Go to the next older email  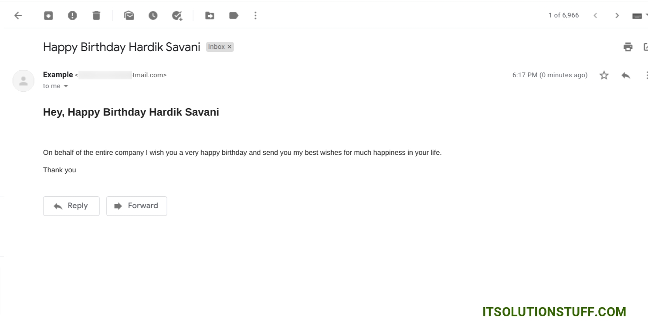617,16
